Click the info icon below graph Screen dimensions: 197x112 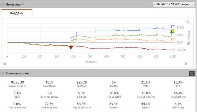click(x=186, y=64)
